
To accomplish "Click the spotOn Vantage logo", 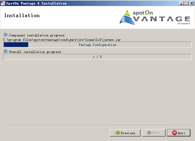I will click(155, 17).
